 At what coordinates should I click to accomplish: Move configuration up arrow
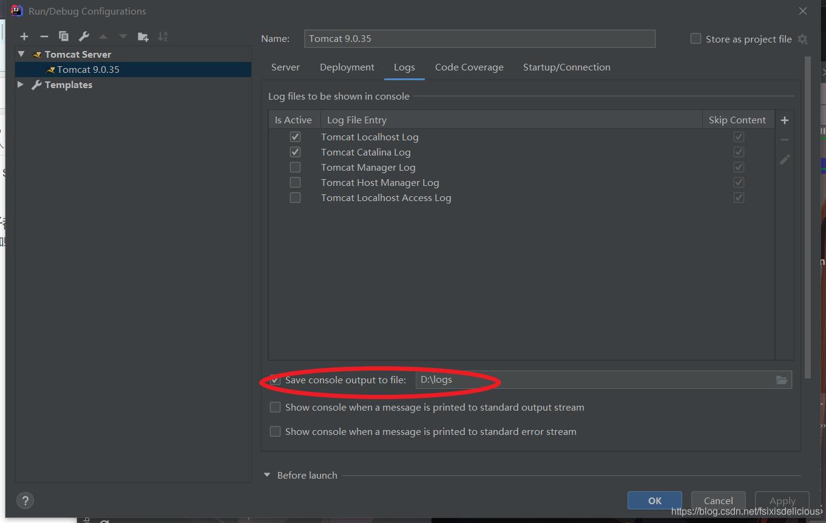click(103, 36)
